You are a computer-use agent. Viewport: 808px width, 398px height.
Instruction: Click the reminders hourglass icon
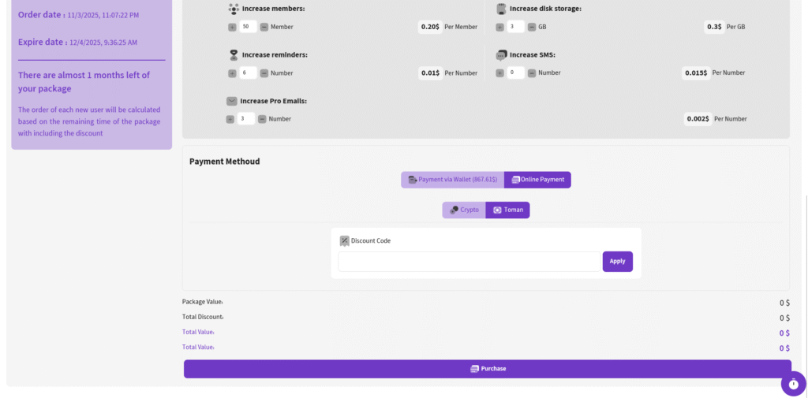pos(234,55)
